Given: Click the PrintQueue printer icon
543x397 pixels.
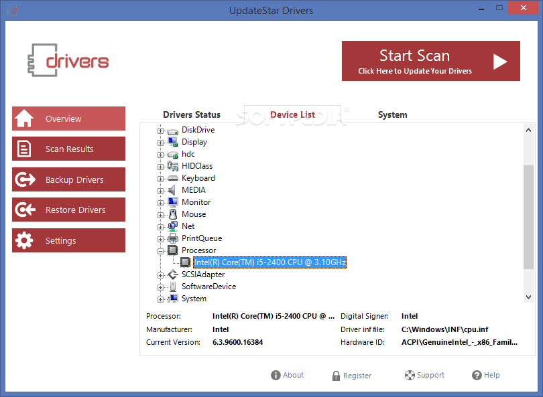Looking at the screenshot, I should click(x=173, y=238).
